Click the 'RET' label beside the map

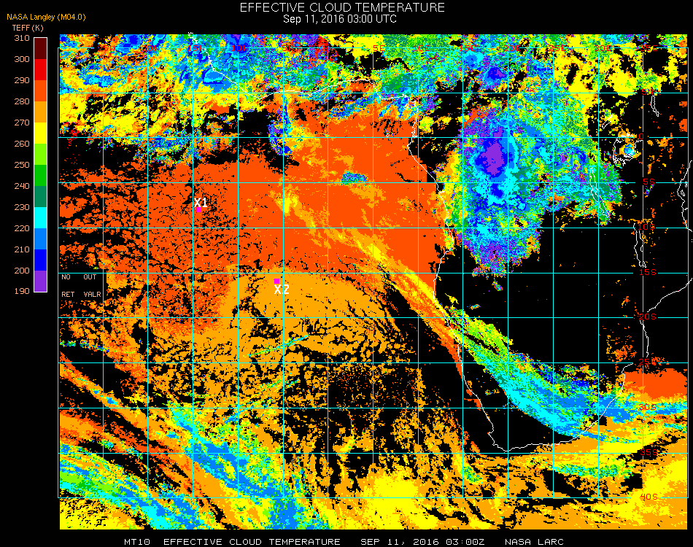pyautogui.click(x=68, y=294)
